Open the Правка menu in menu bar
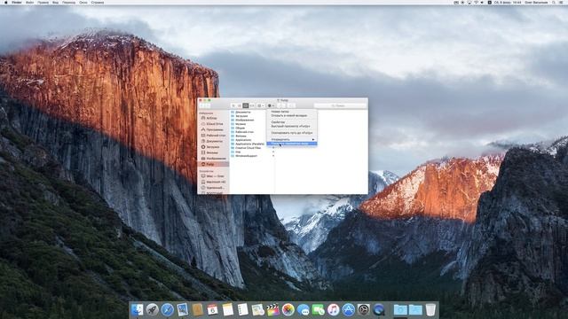Viewport: 568px width, 319px height. coord(43,2)
